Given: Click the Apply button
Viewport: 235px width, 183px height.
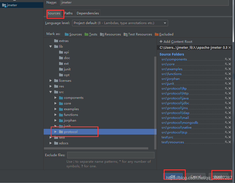Looking at the screenshot, I should pos(218,177).
